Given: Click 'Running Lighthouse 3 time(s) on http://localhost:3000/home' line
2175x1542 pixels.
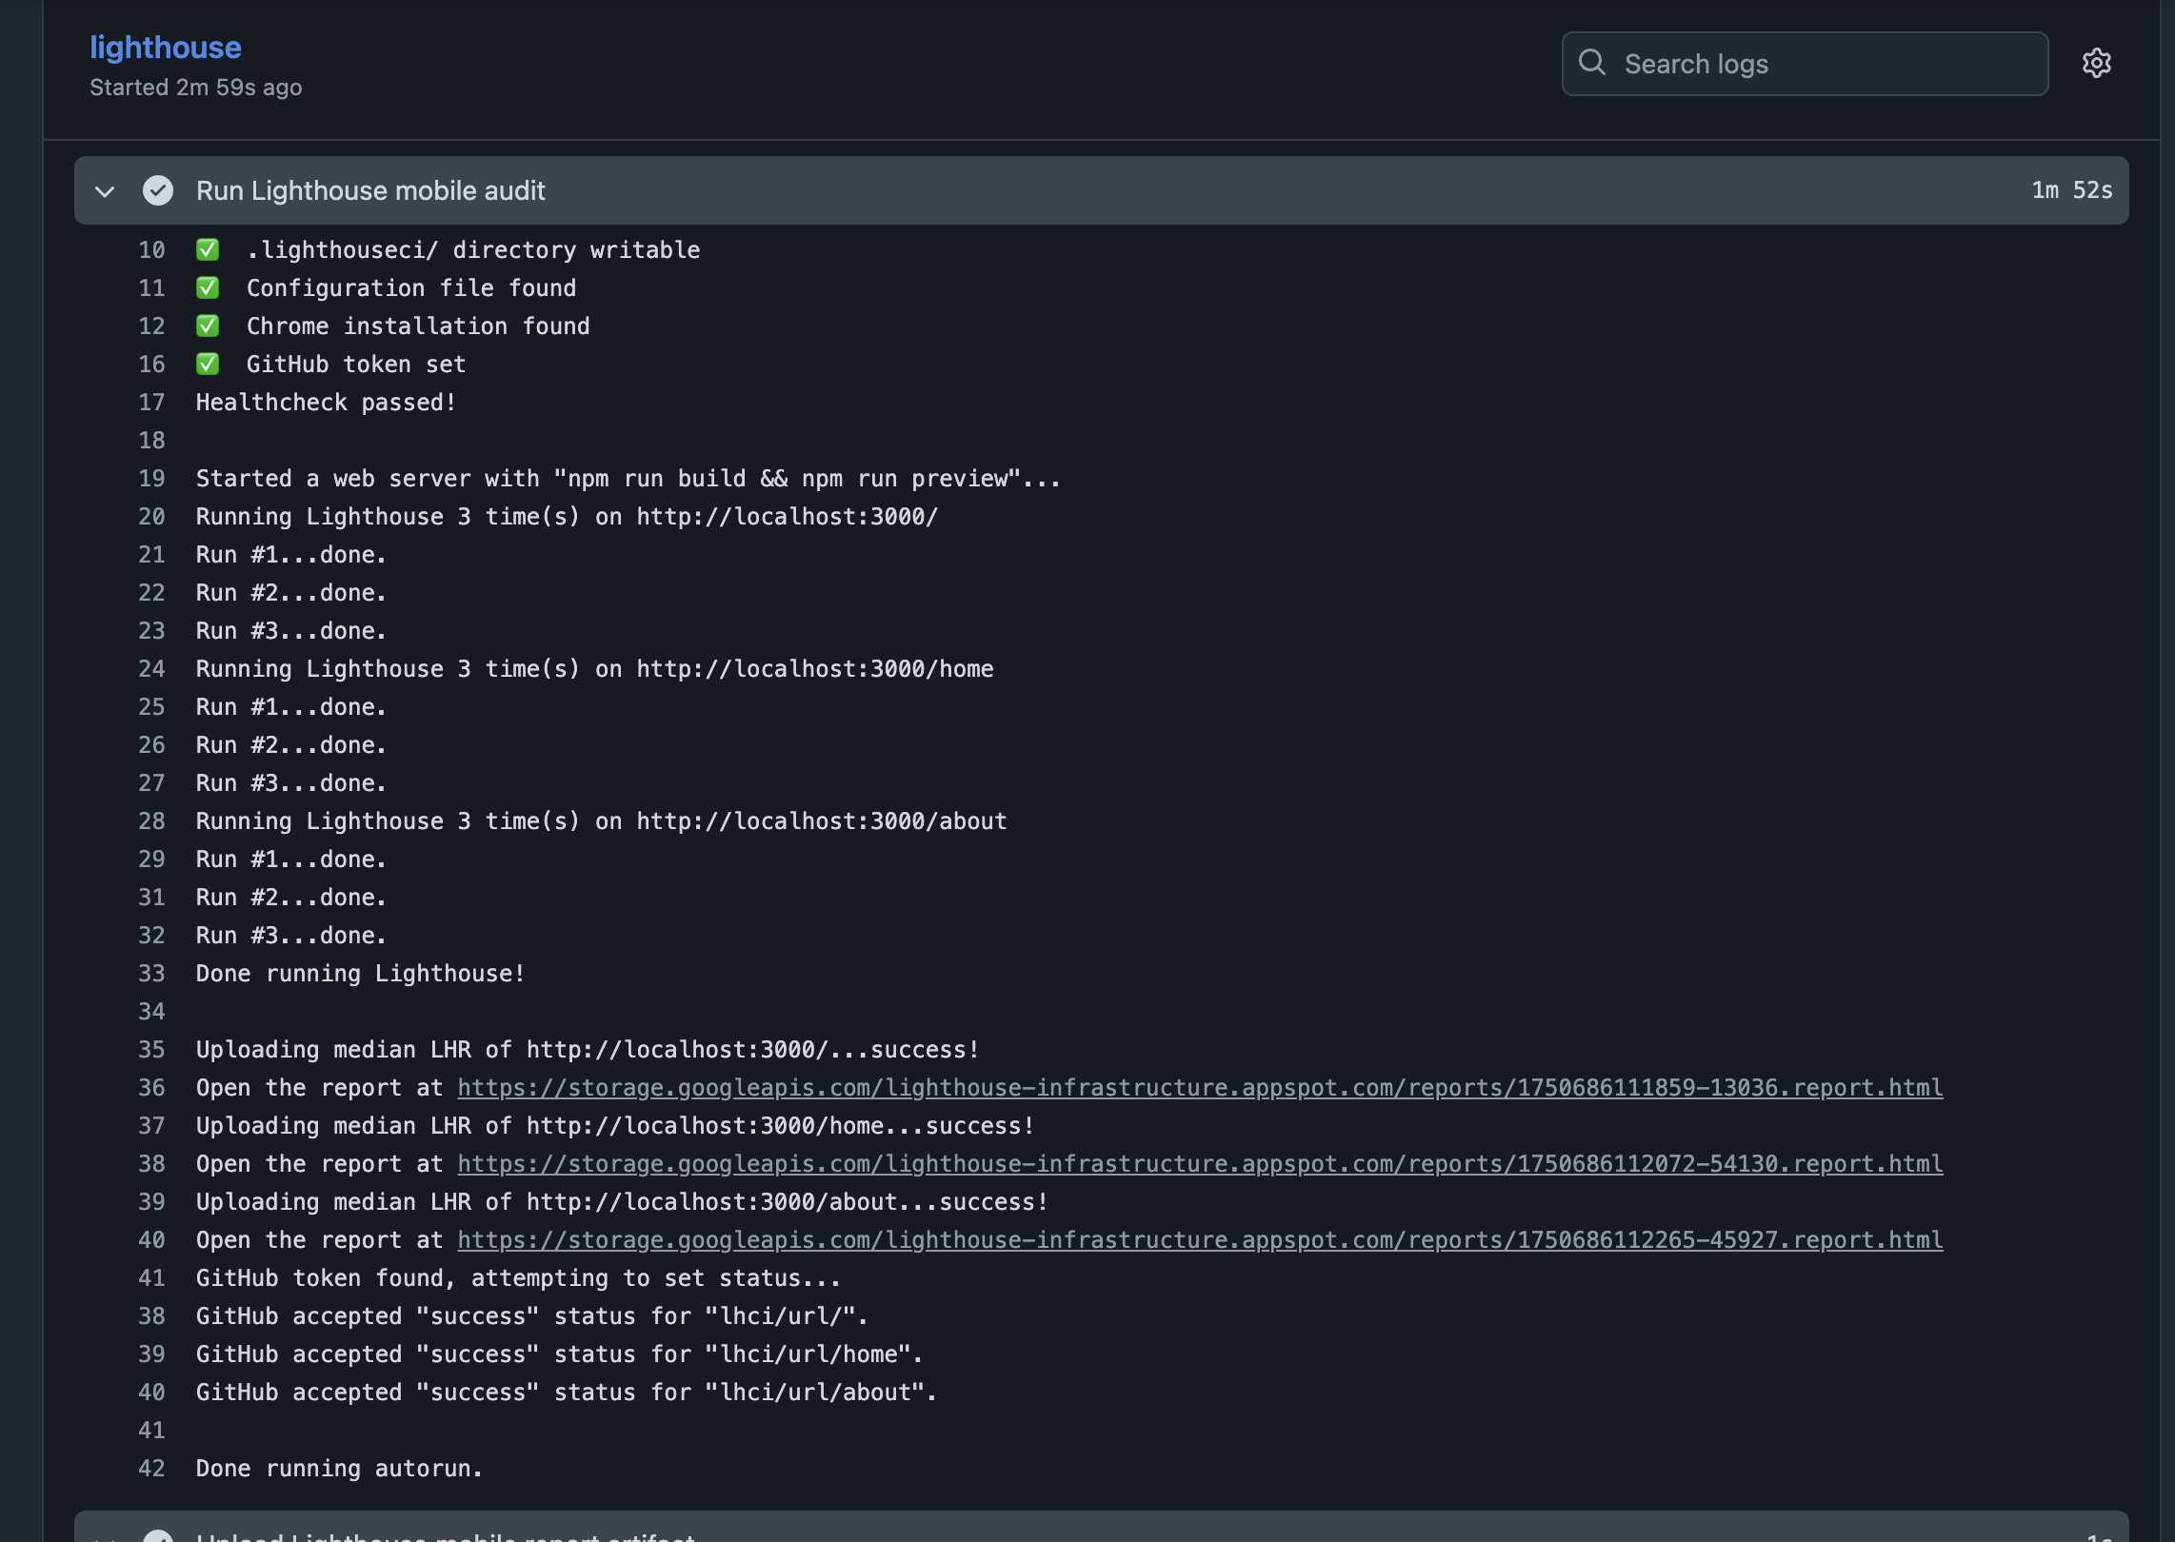Looking at the screenshot, I should click(x=594, y=668).
